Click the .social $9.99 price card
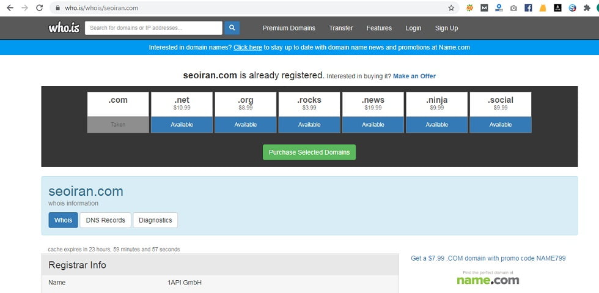 point(501,104)
